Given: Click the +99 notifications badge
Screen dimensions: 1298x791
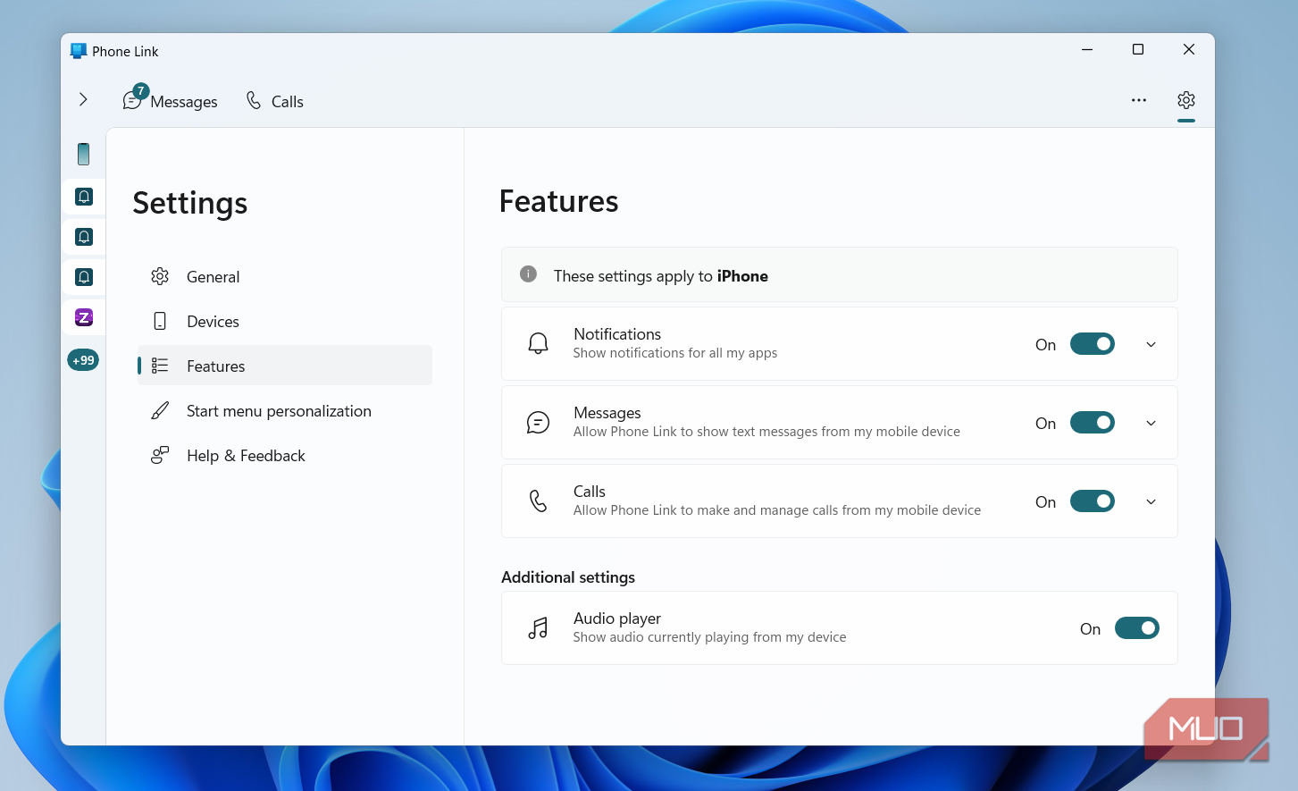Looking at the screenshot, I should point(83,360).
